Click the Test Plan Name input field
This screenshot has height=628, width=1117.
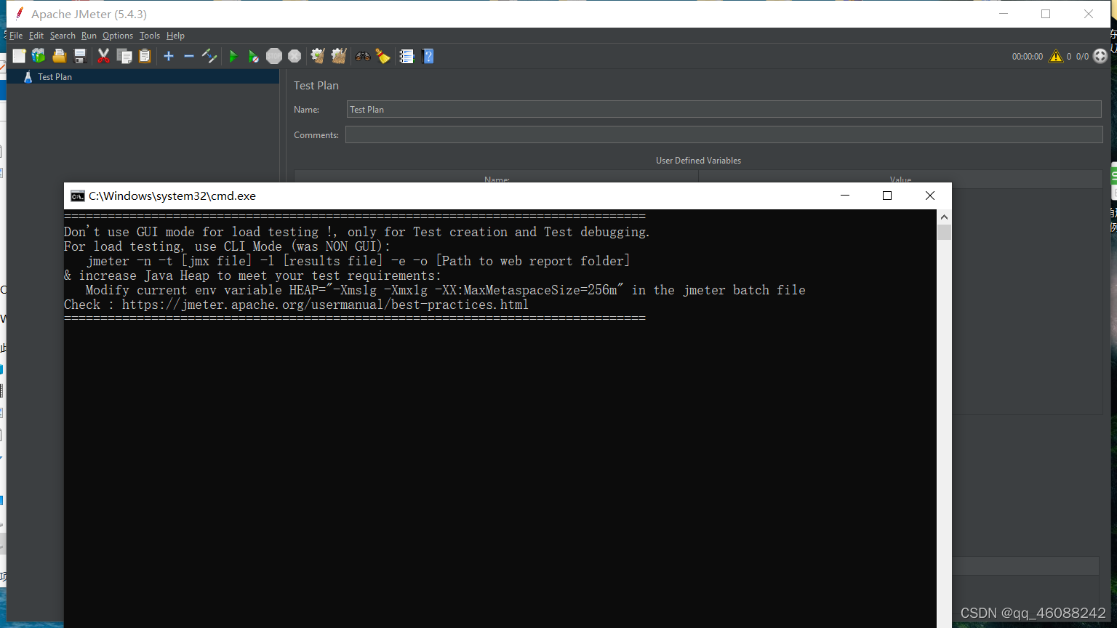[x=724, y=109]
